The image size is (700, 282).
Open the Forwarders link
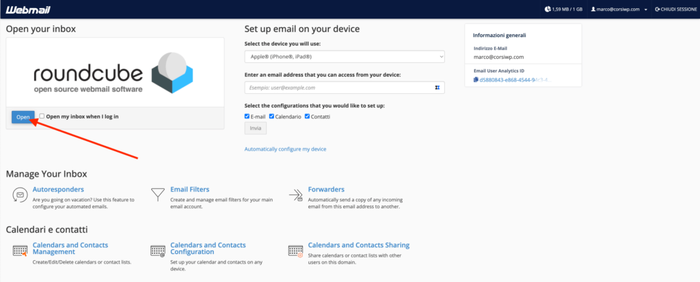pos(326,190)
